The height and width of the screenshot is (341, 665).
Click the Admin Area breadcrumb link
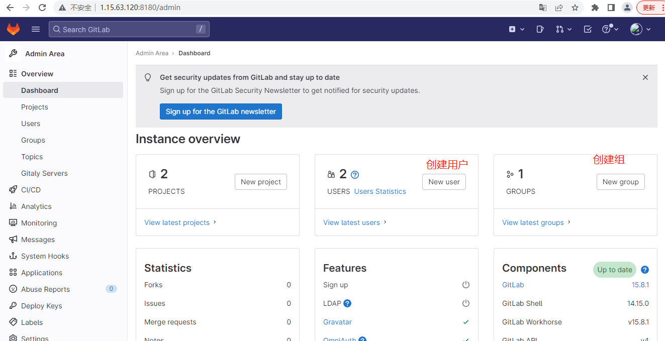point(152,53)
